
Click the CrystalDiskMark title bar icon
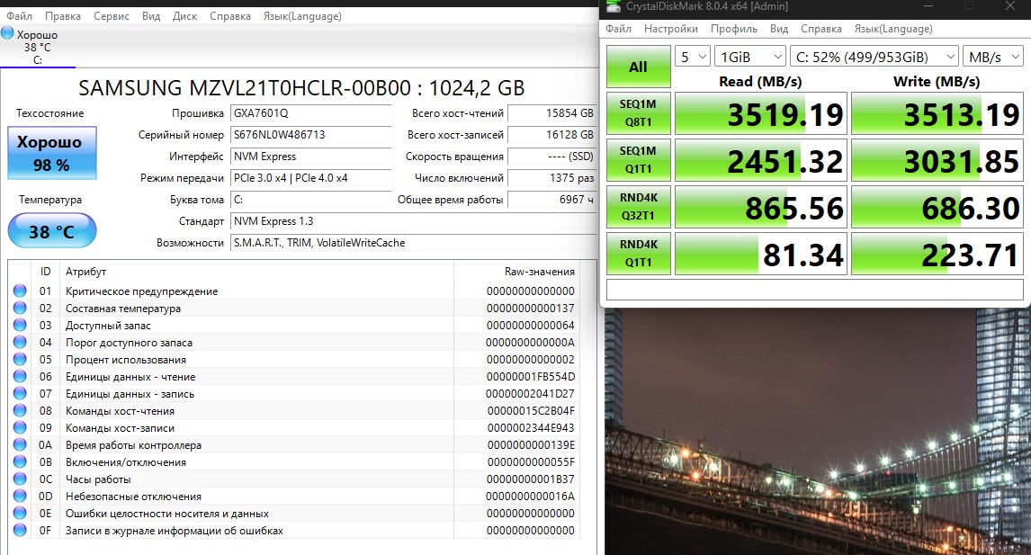[613, 6]
